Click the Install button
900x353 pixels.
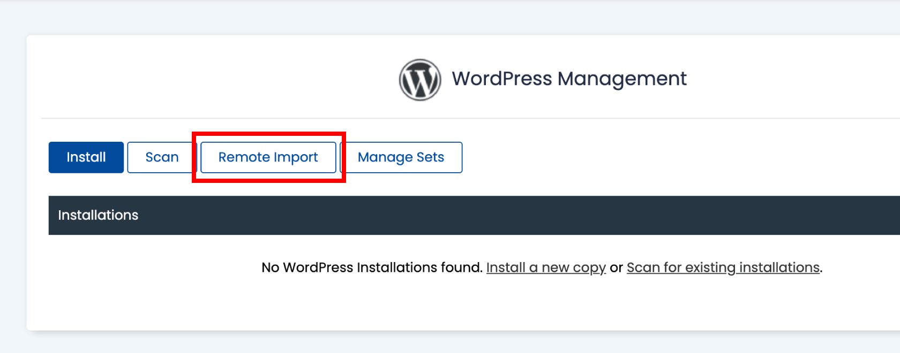[86, 157]
